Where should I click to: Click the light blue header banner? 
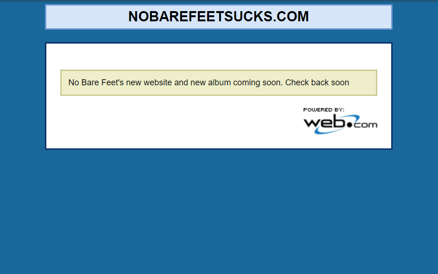219,17
